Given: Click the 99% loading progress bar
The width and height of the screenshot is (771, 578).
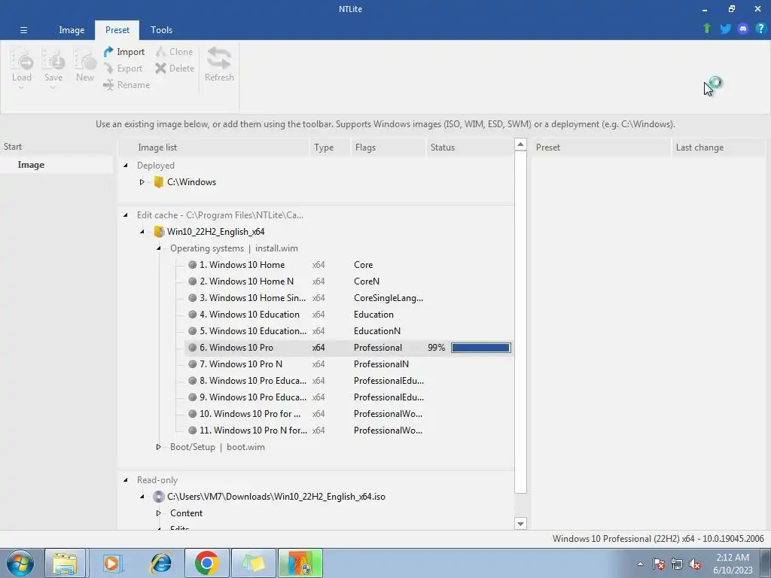Looking at the screenshot, I should click(x=481, y=348).
